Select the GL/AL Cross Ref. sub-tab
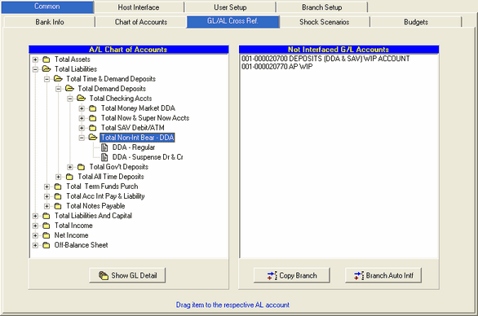The height and width of the screenshot is (316, 478). 233,21
